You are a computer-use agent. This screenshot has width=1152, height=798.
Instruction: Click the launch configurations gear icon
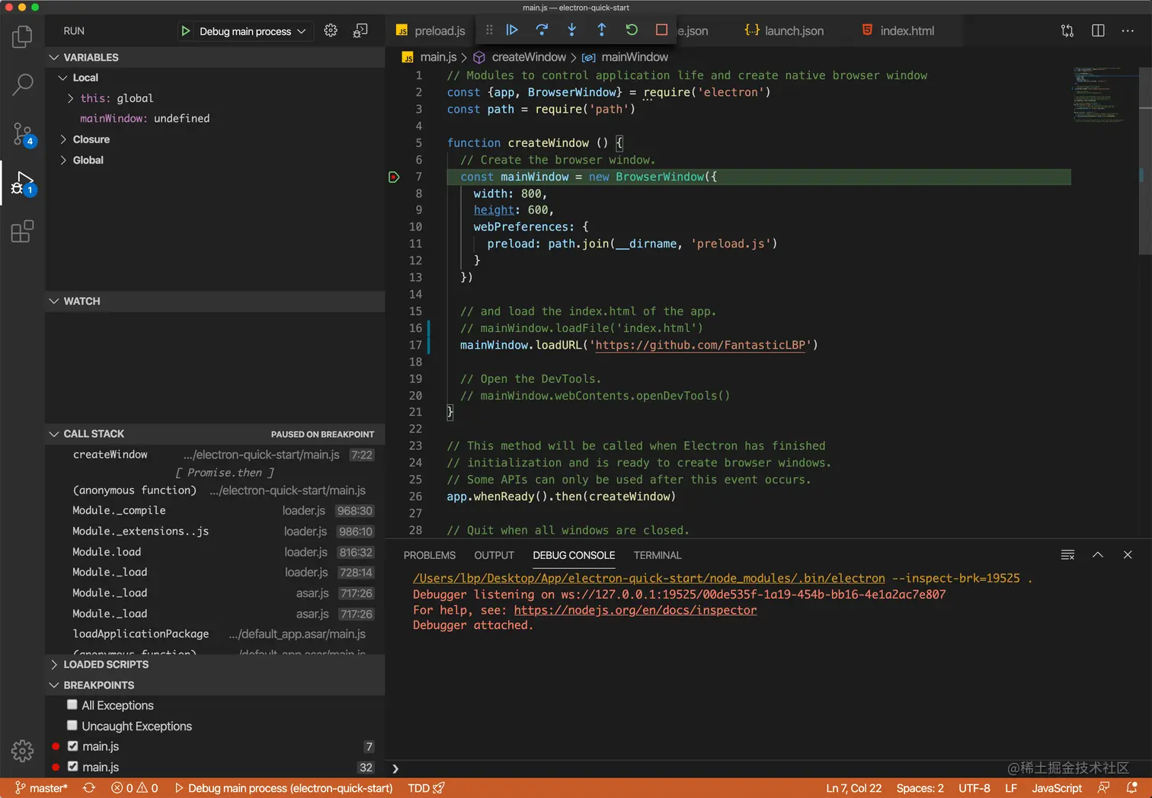click(x=331, y=30)
